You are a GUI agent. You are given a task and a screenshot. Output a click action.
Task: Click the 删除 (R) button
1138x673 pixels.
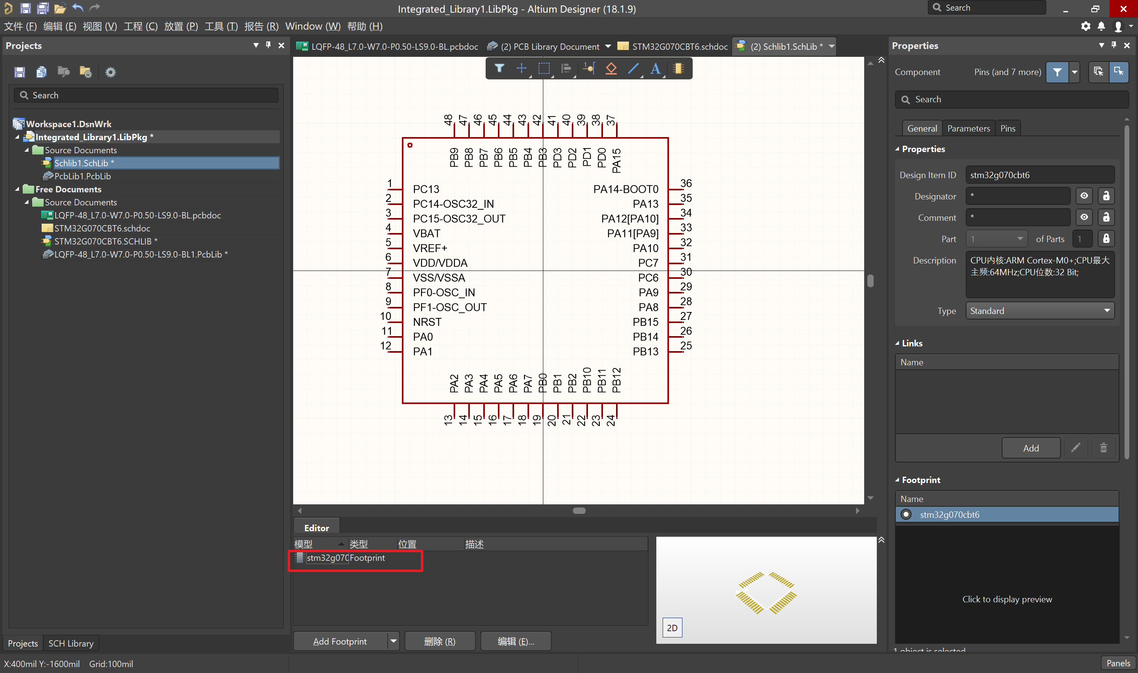(x=439, y=641)
